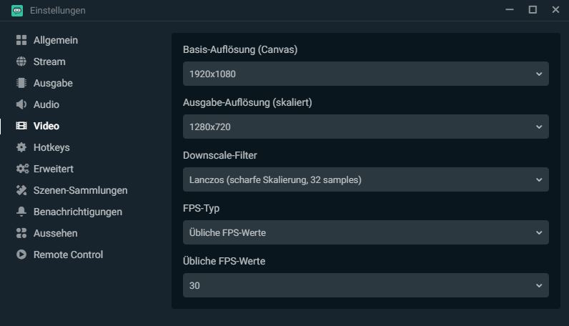Click the bell icon beside Benachrichtigungen
The width and height of the screenshot is (569, 326).
pyautogui.click(x=21, y=212)
